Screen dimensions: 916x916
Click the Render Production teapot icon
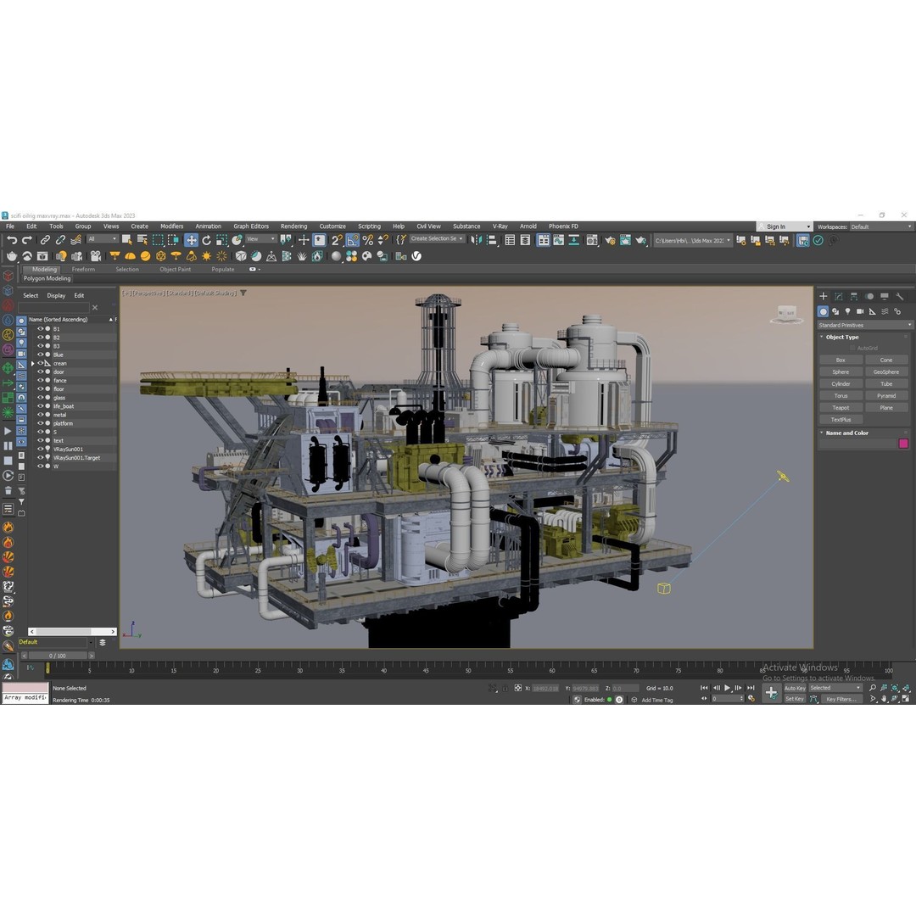point(640,240)
